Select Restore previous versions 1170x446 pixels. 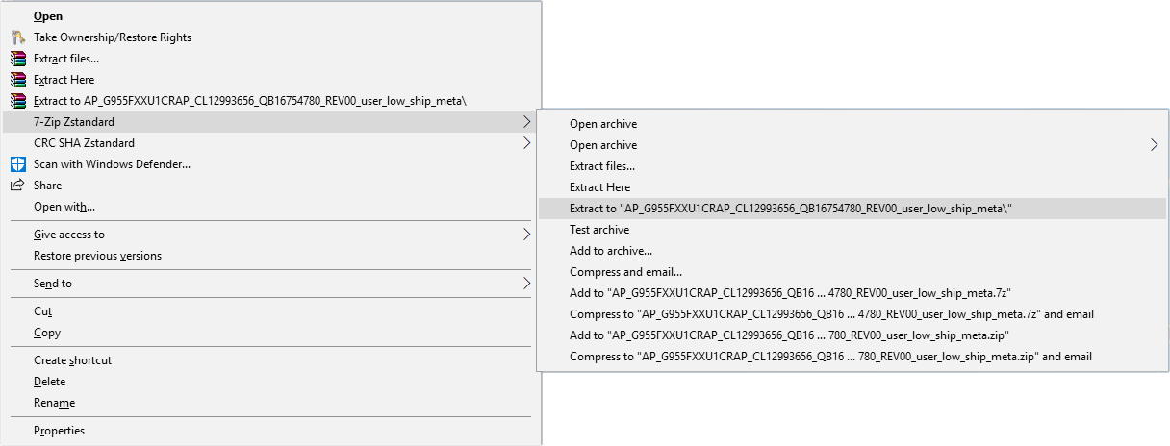[270, 256]
